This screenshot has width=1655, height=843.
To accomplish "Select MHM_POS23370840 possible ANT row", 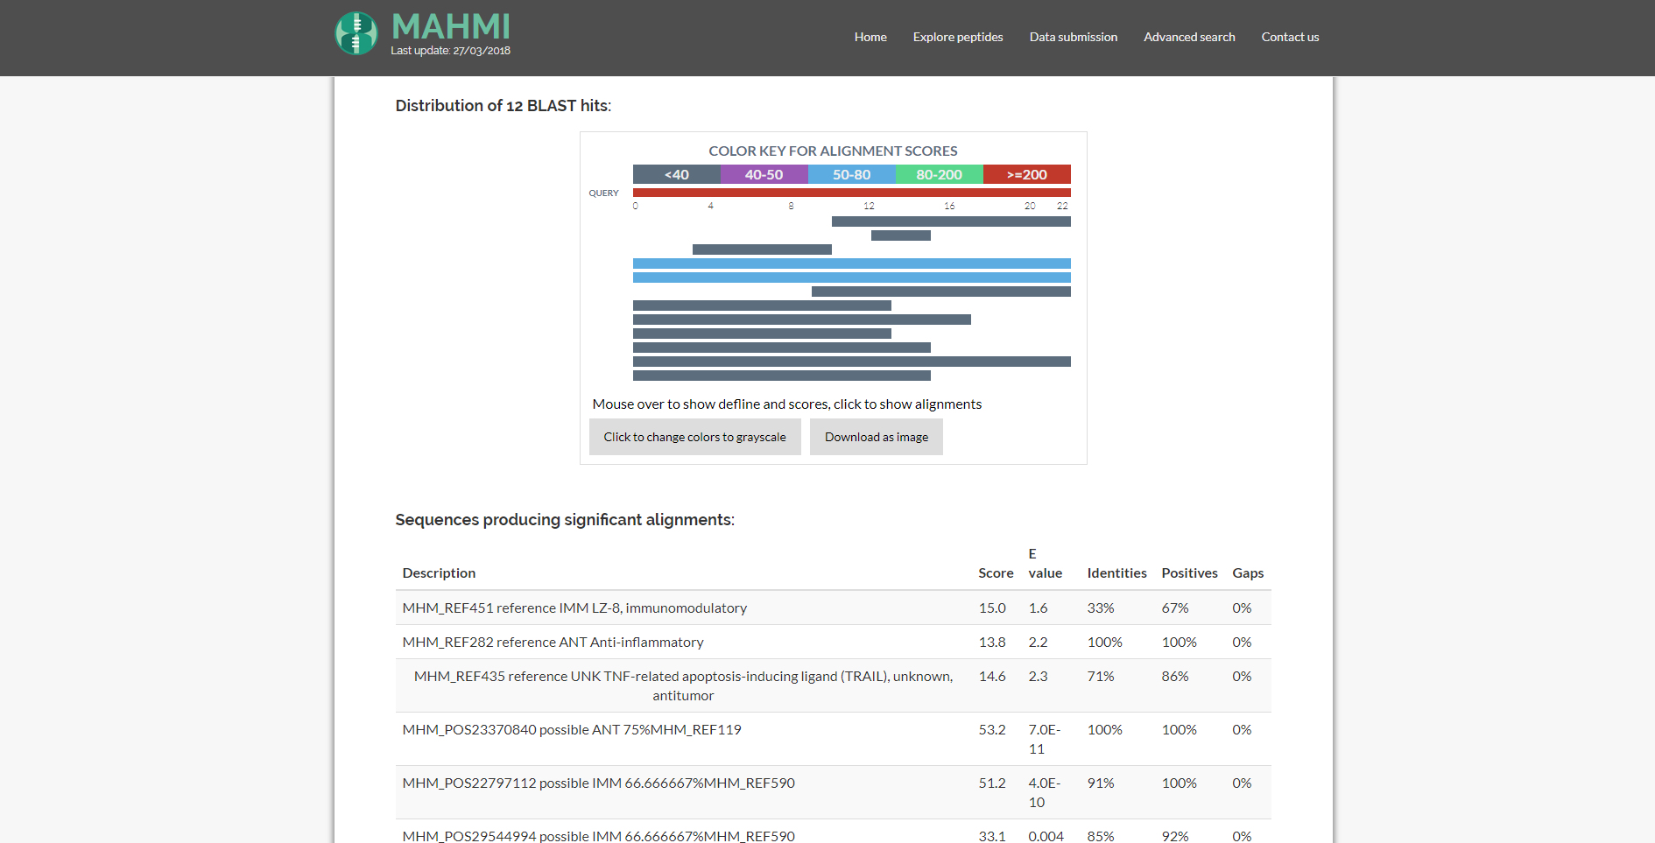I will (572, 729).
